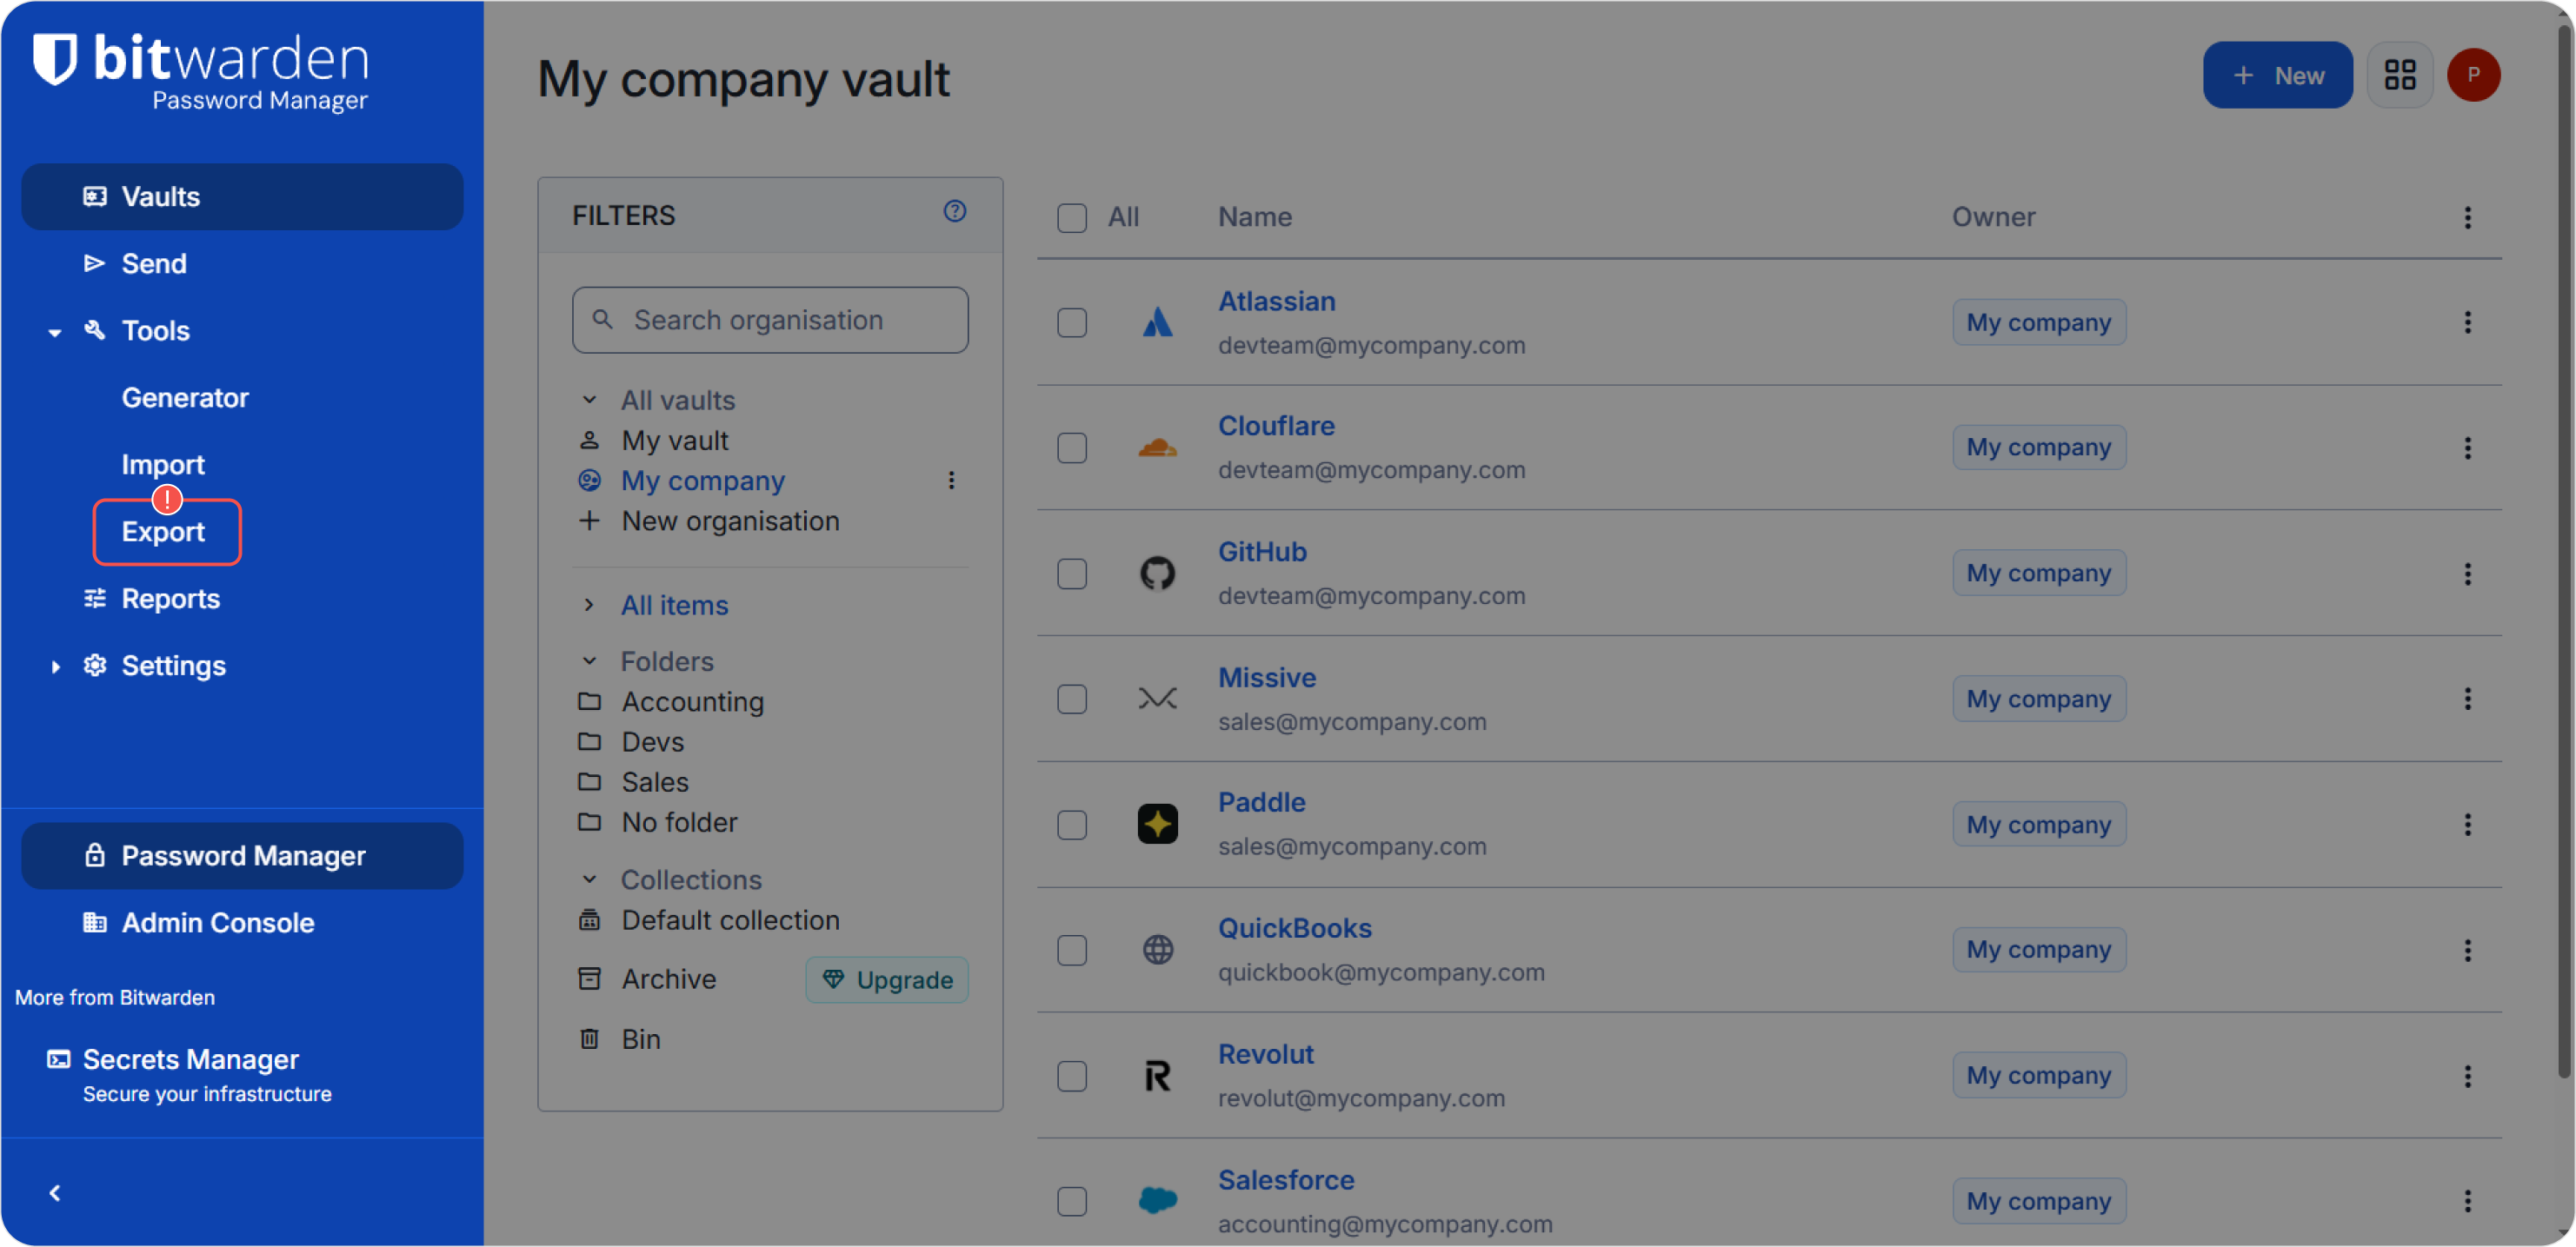Screen dimensions: 2576x1247
Task: Open the product switcher grid icon
Action: click(x=2399, y=75)
